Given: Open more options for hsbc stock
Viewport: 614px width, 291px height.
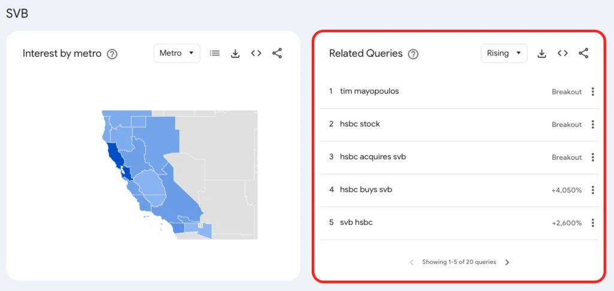Looking at the screenshot, I should [593, 125].
